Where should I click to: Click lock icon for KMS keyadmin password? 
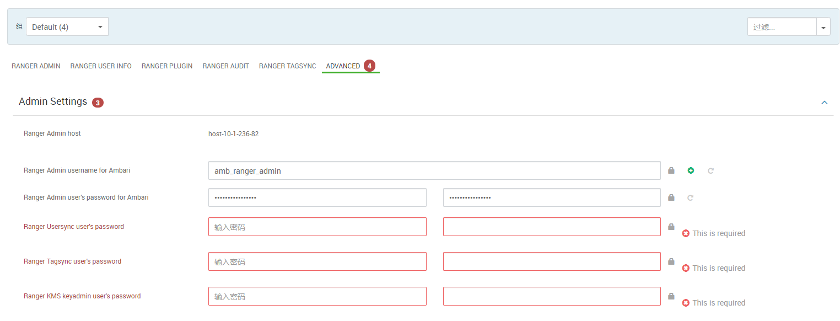pos(671,296)
